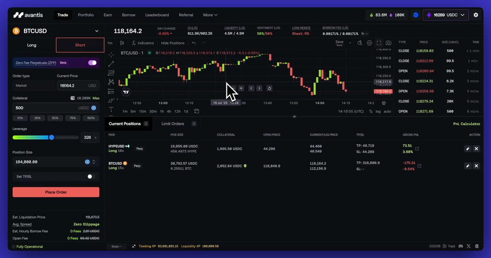The height and width of the screenshot is (258, 491).
Task: Share the BTCUSD position PnL
Action: click(x=419, y=165)
